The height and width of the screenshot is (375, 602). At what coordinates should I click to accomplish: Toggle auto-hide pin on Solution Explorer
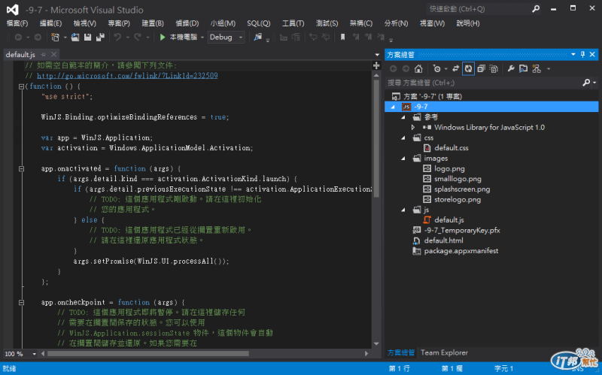(x=582, y=54)
